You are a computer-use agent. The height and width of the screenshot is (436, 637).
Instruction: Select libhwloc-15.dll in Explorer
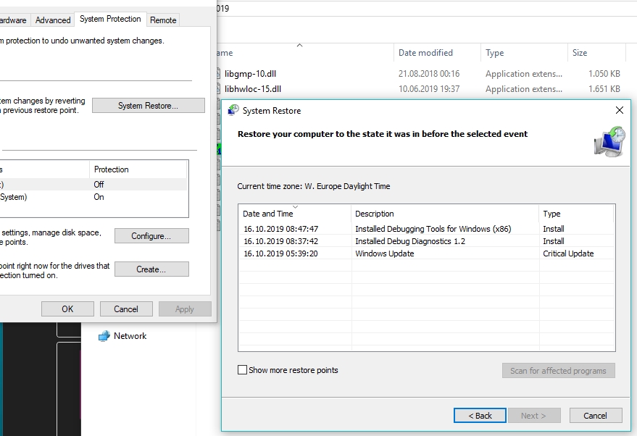click(253, 89)
